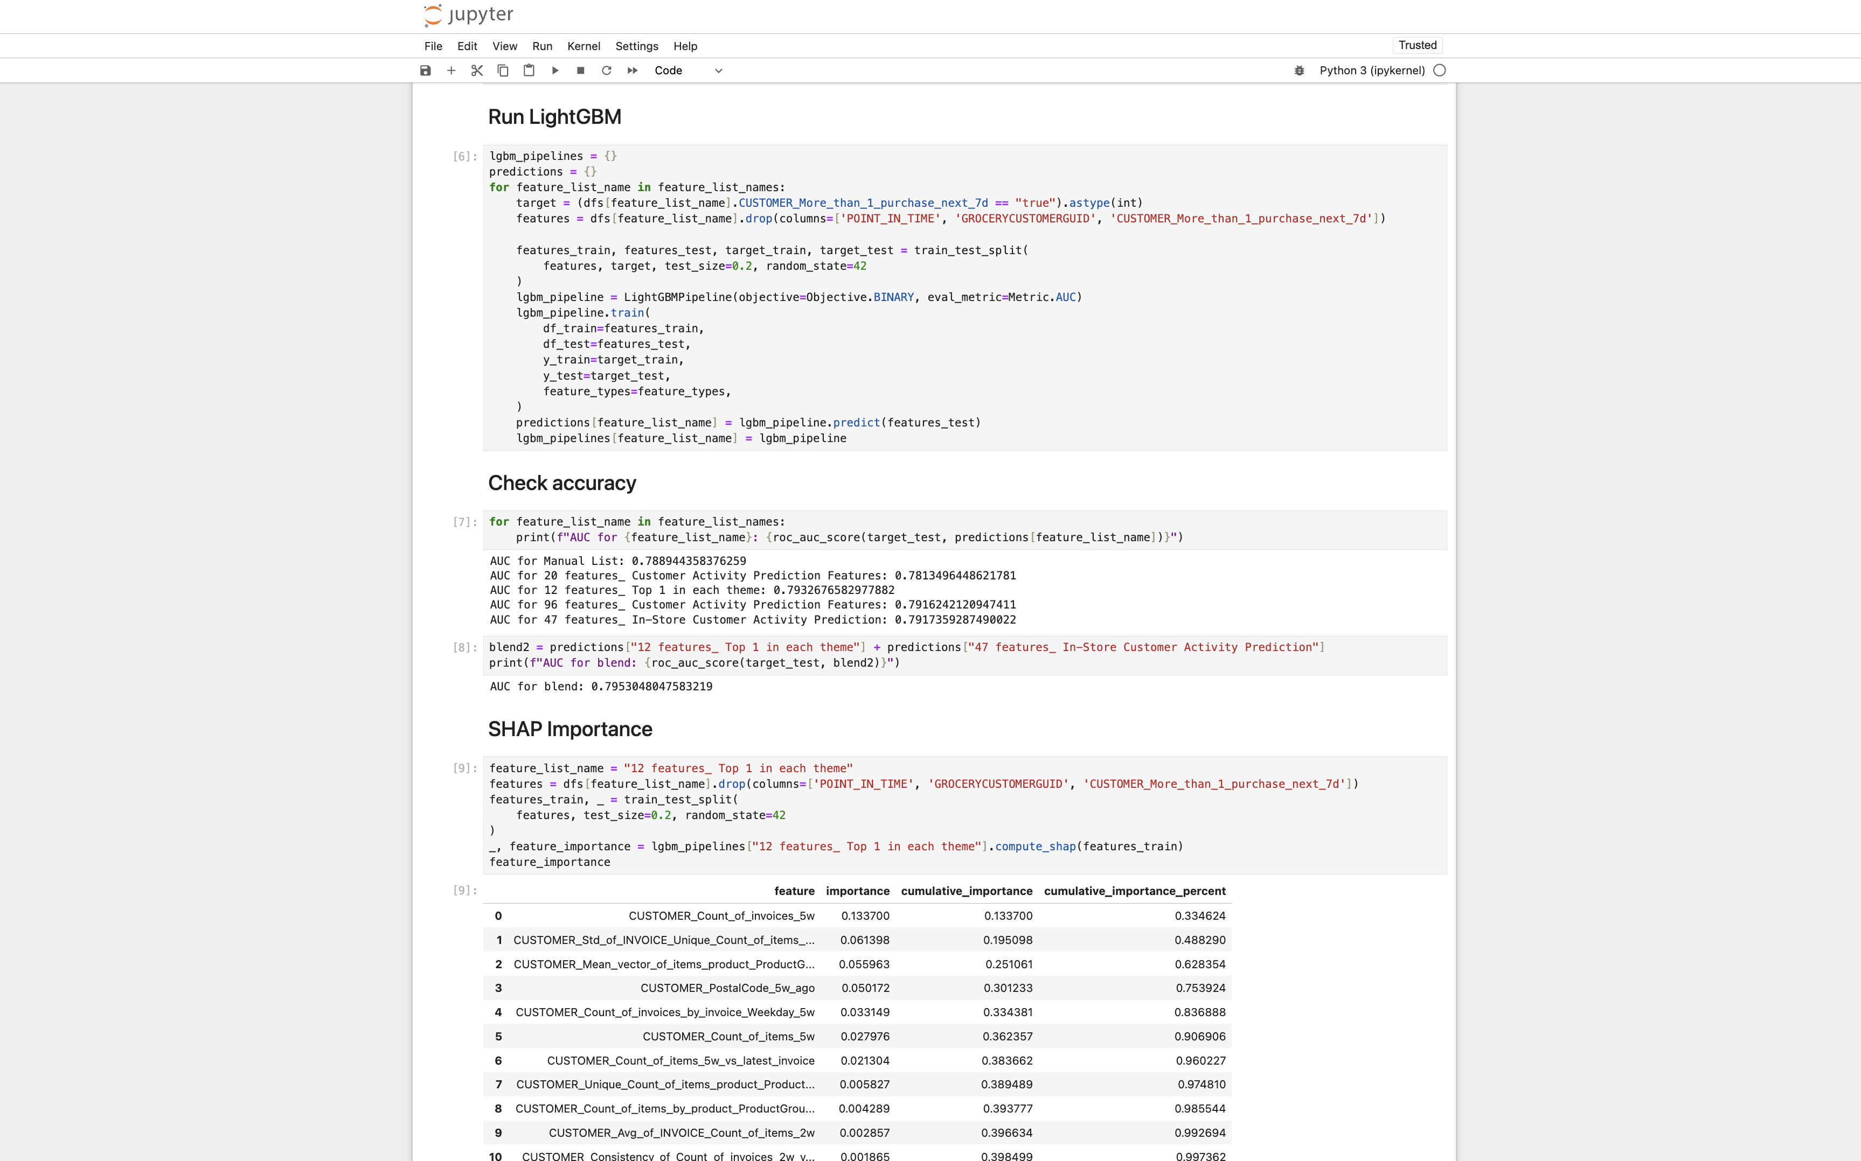The width and height of the screenshot is (1861, 1161).
Task: Click the [7]: cell prompt
Action: (464, 522)
